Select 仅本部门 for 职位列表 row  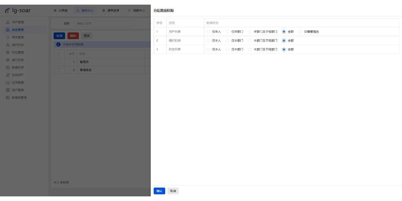pyautogui.click(x=228, y=49)
